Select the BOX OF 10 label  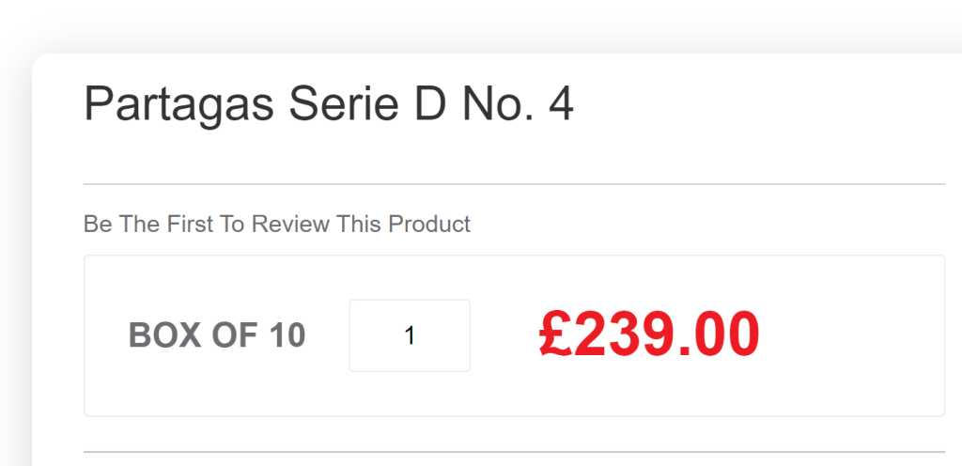pos(217,335)
